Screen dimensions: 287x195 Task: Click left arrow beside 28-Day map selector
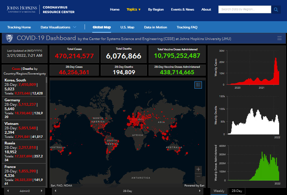56,191
